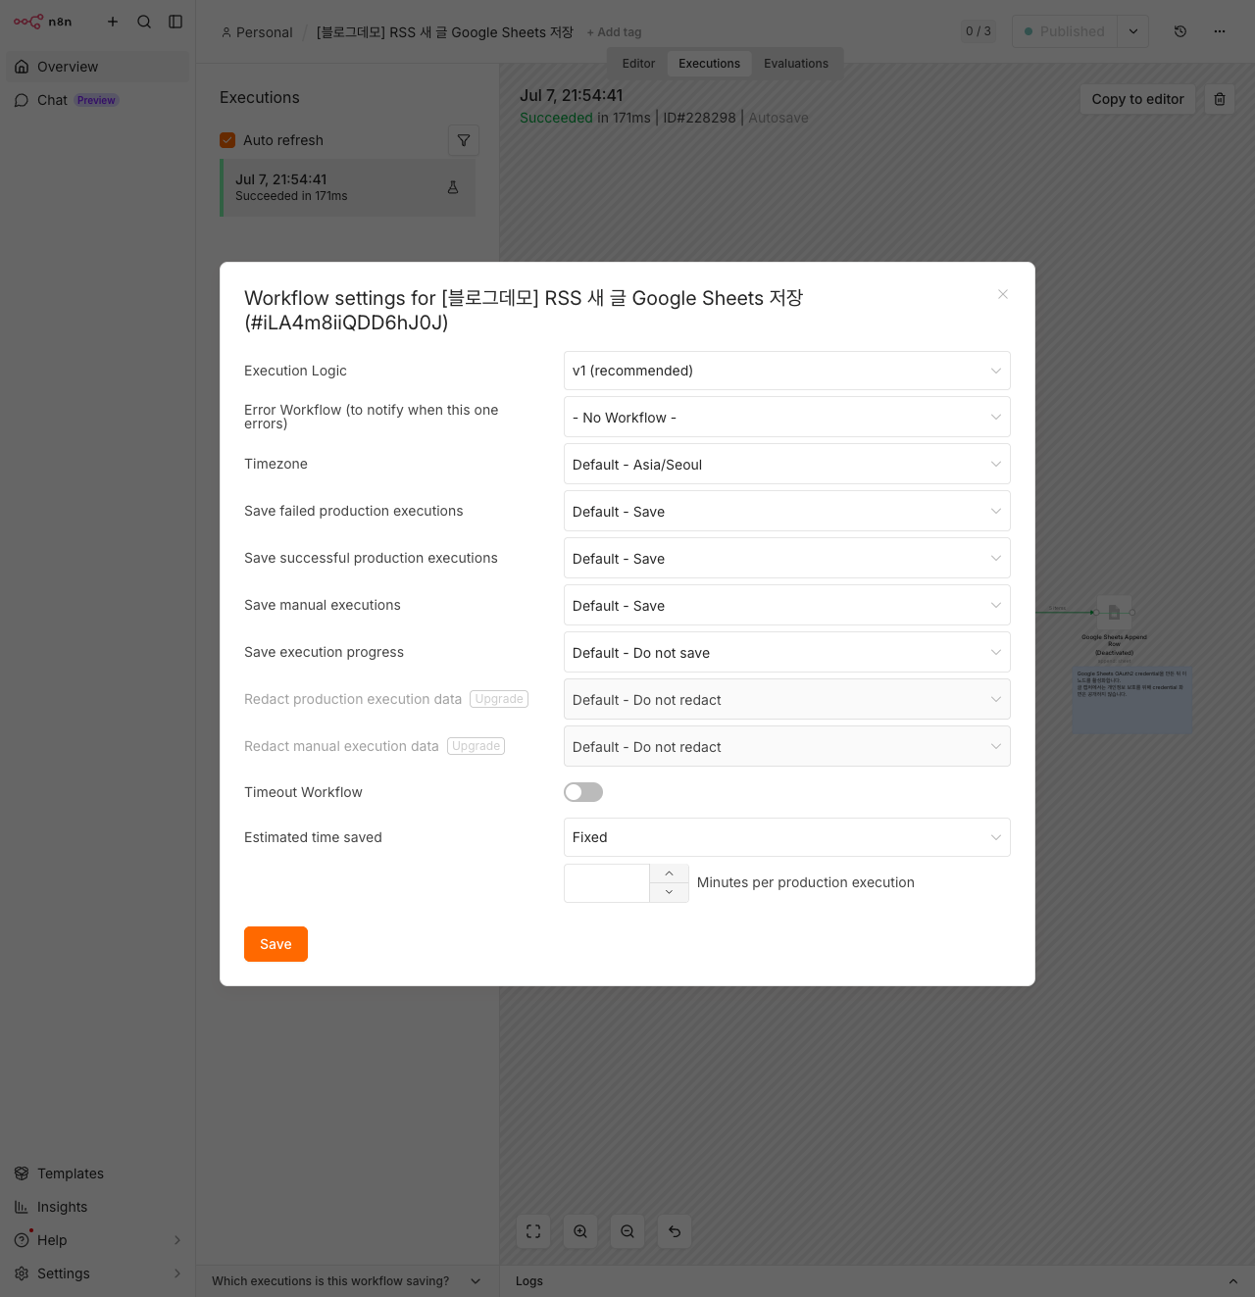Switch to the Editor tab
Viewport: 1255px width, 1297px height.
[x=638, y=64]
